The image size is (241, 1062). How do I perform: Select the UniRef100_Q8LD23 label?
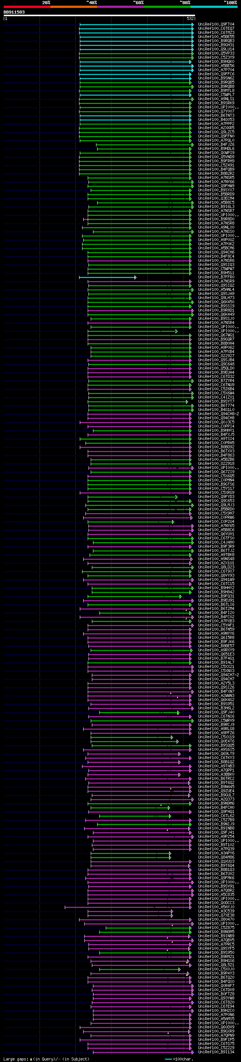pos(216,567)
